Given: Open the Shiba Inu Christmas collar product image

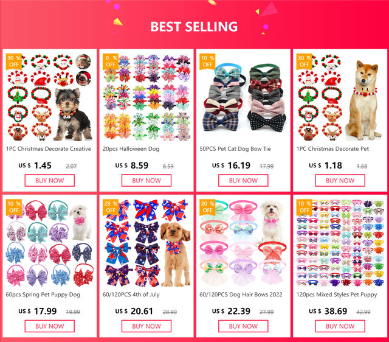Looking at the screenshot, I should click(340, 97).
